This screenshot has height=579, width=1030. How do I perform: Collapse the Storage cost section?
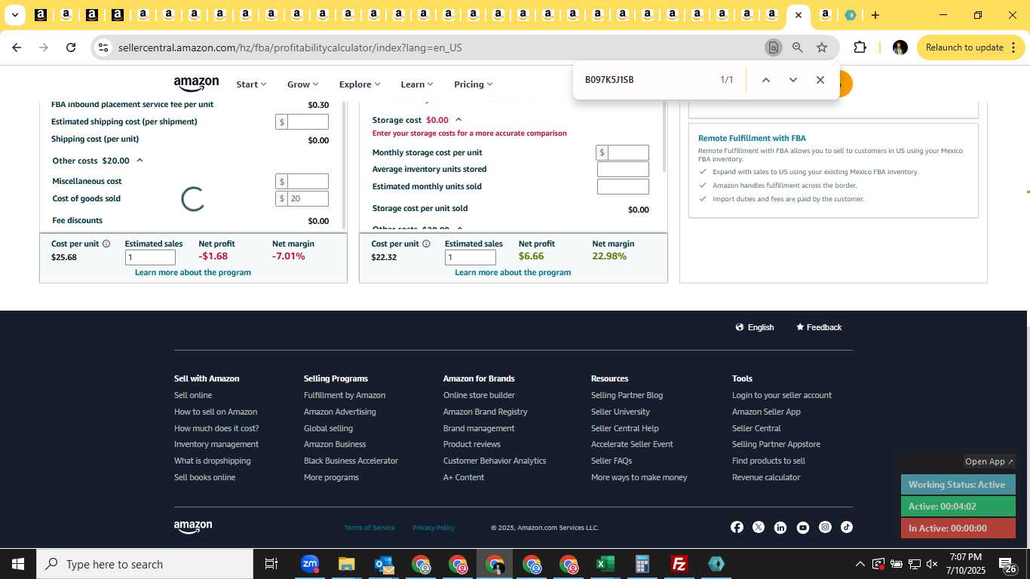(x=458, y=120)
